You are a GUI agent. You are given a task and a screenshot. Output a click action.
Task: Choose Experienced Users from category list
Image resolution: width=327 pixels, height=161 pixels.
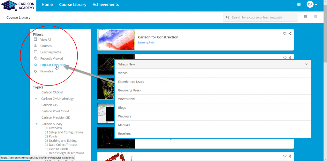coord(213,82)
